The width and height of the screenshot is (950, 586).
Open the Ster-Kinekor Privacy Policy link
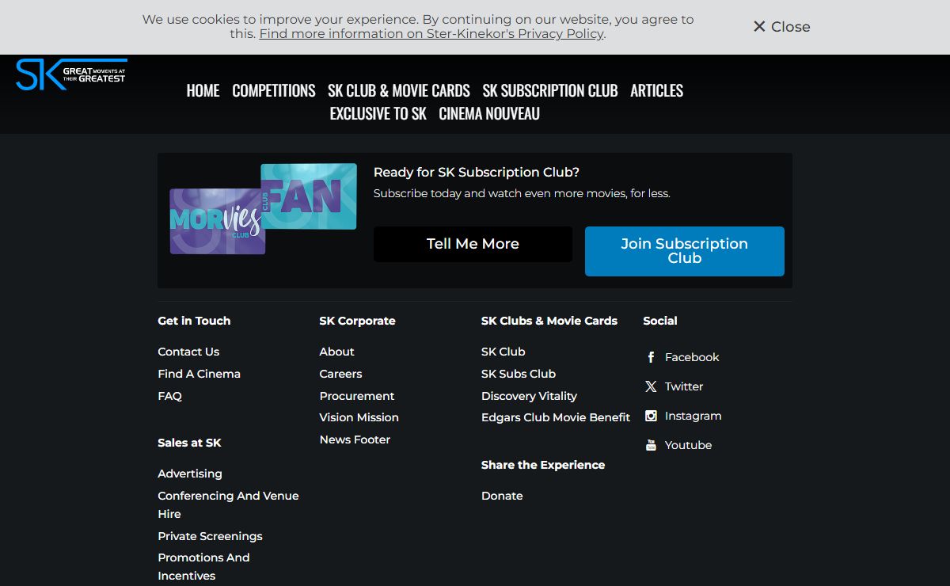(x=431, y=34)
